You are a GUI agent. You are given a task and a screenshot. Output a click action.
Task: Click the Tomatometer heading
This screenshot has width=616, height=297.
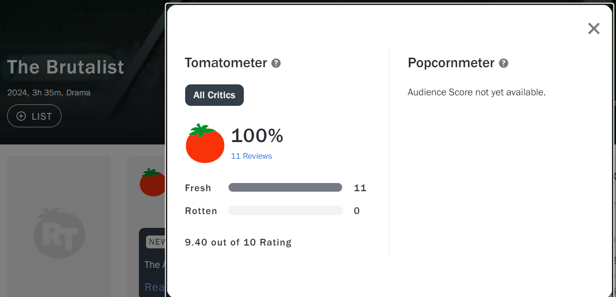tap(226, 63)
